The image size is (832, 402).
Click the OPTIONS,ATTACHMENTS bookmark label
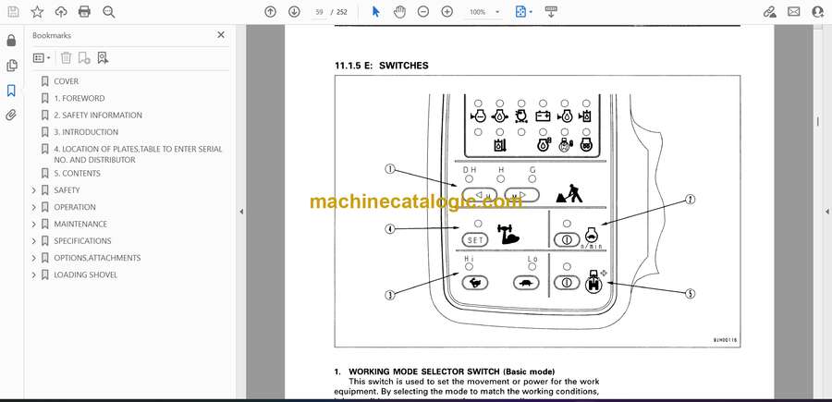97,258
